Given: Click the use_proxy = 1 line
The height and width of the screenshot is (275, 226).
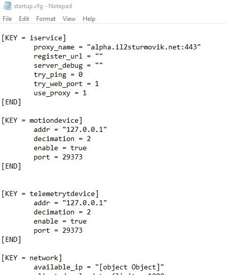Looking at the screenshot, I should coord(60,93).
